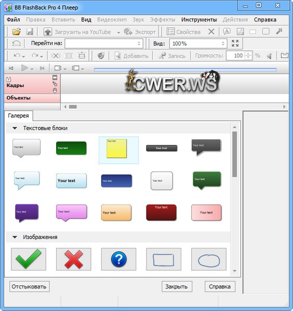
Task: Click the playback progress slider bar
Action: tap(185, 69)
